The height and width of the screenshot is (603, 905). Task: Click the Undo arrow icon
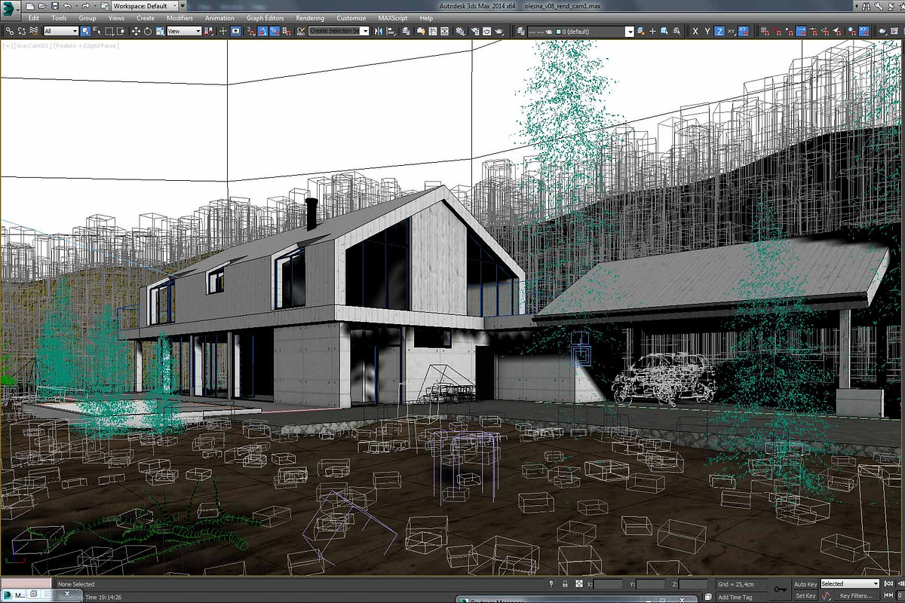[68, 6]
